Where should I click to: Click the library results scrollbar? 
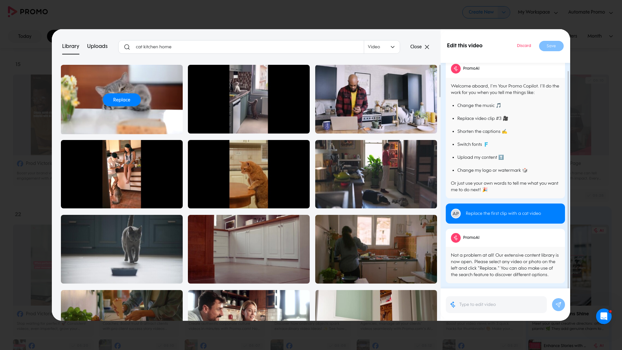pos(439,81)
